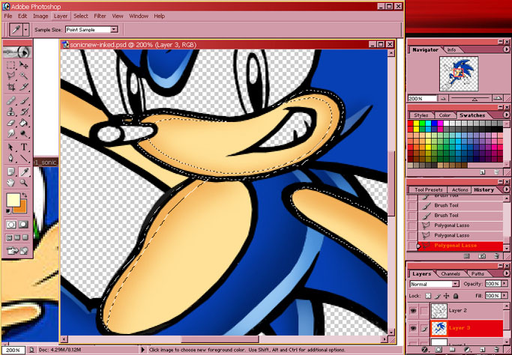This screenshot has height=355, width=512.
Task: Switch to the Actions tab
Action: [x=460, y=190]
